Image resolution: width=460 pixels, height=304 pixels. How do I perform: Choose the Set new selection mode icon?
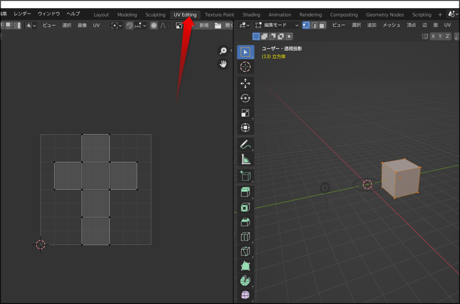(256, 36)
